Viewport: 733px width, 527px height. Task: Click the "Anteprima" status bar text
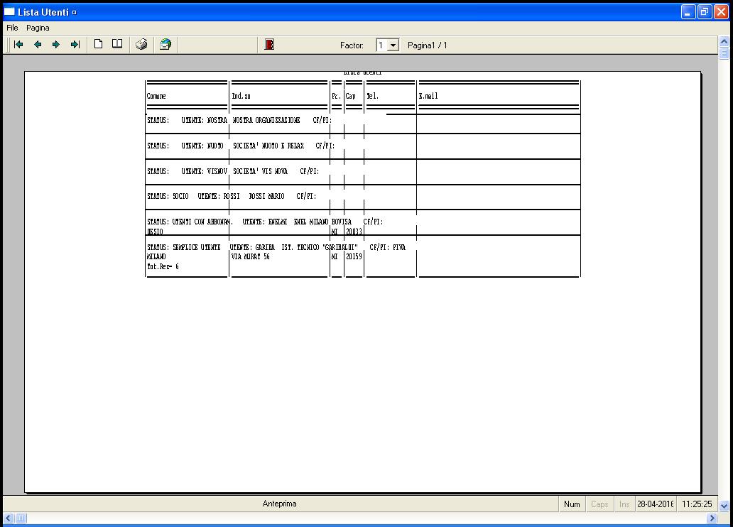[x=280, y=504]
